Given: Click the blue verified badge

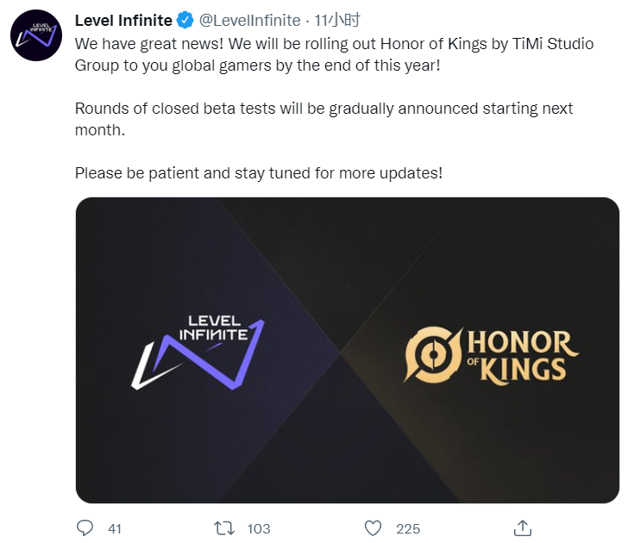Looking at the screenshot, I should click(185, 20).
